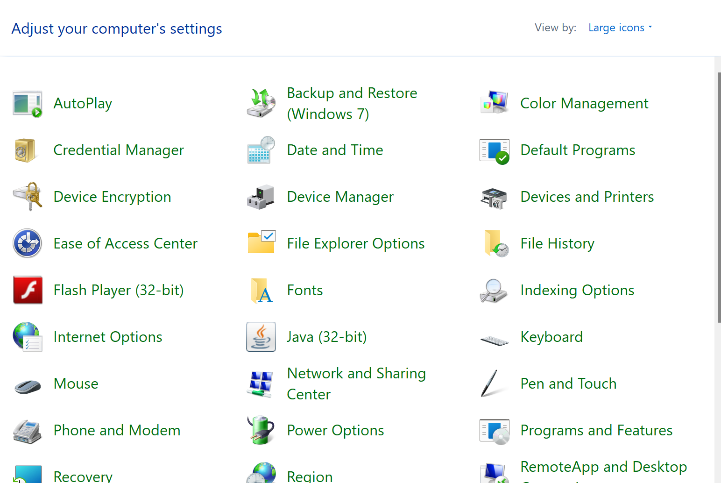Open the Flash Player (32-bit) link

click(119, 291)
